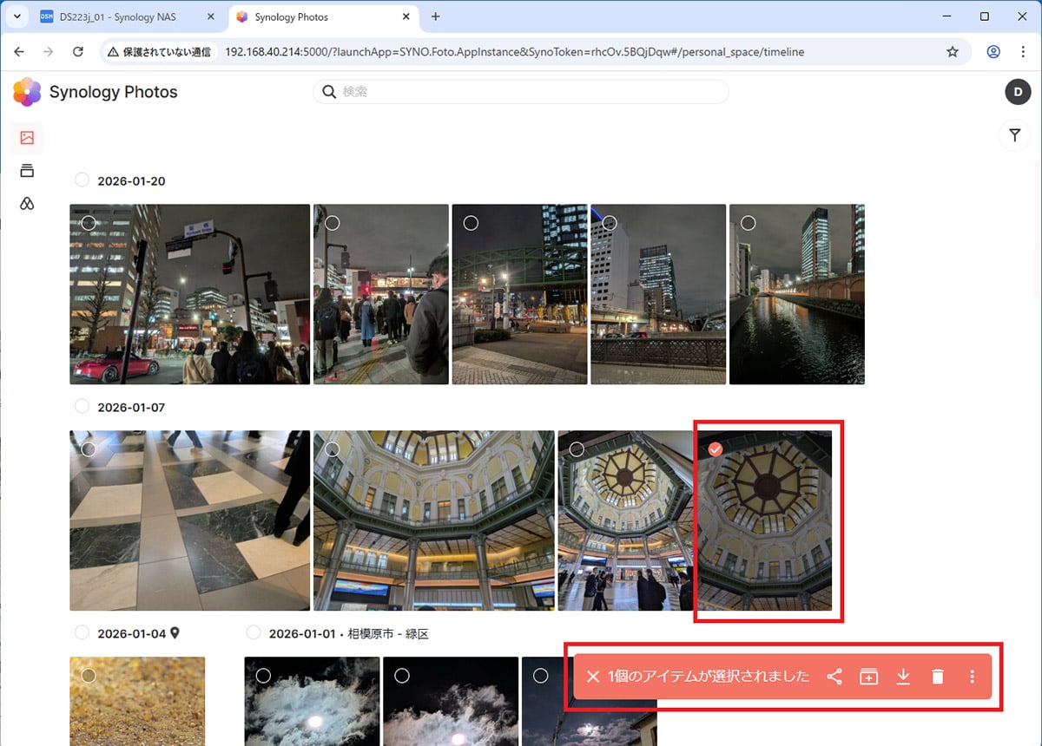Open the filter funnel button
Image resolution: width=1042 pixels, height=746 pixels.
pos(1014,135)
